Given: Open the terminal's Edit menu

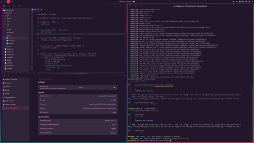Looking at the screenshot, I should click(136, 6).
